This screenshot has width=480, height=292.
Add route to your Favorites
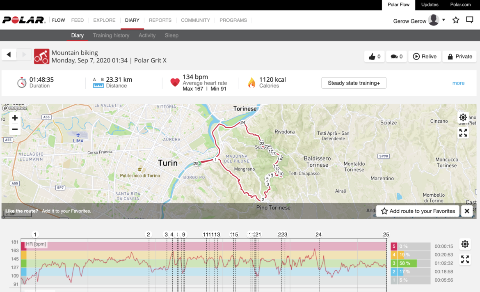click(418, 211)
